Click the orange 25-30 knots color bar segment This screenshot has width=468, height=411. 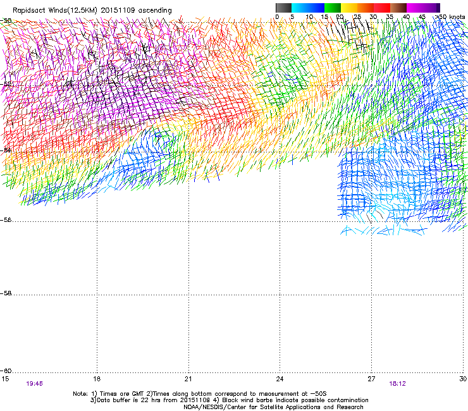pos(366,8)
